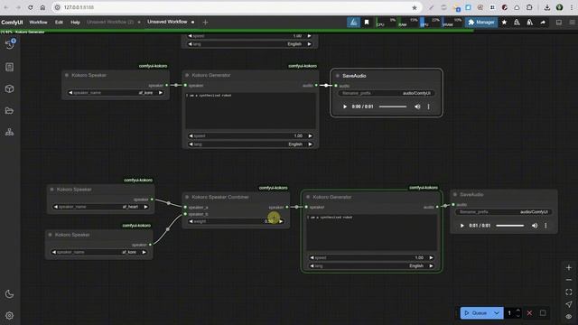Collapse the lower Kokoro Generator node dot
This screenshot has height=325, width=578.
click(x=308, y=197)
